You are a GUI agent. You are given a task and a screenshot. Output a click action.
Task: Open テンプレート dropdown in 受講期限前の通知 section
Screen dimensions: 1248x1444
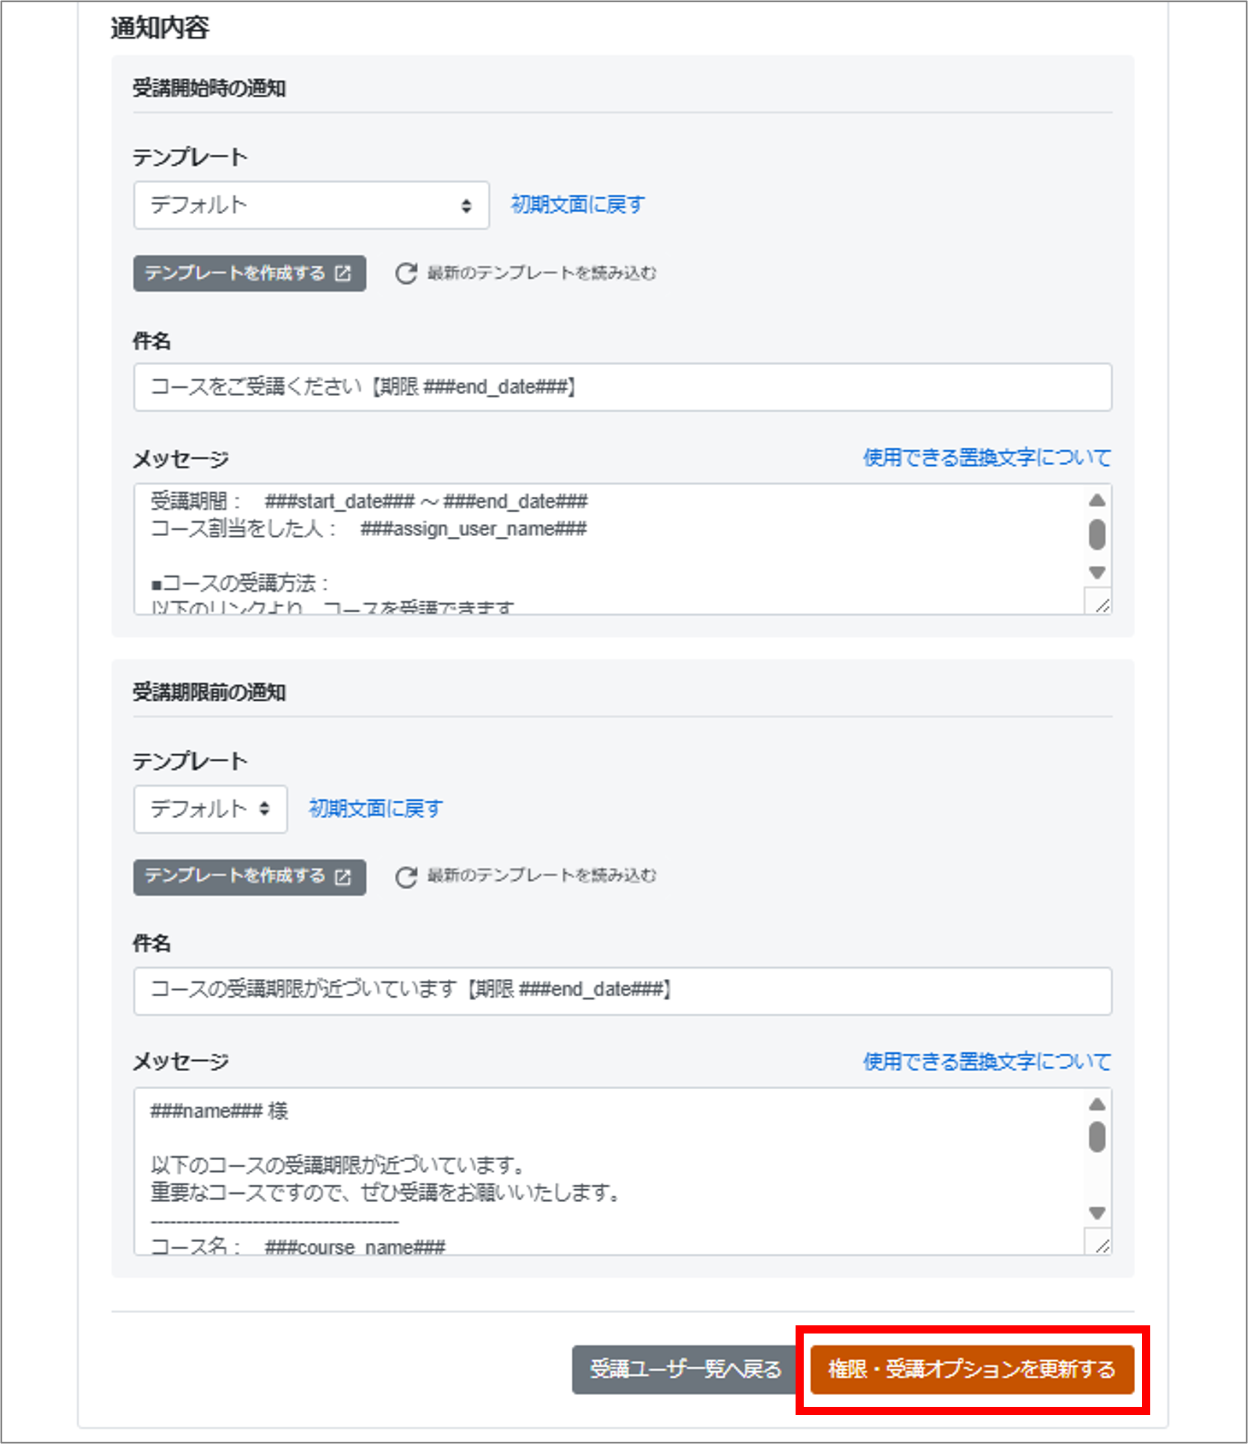(210, 809)
